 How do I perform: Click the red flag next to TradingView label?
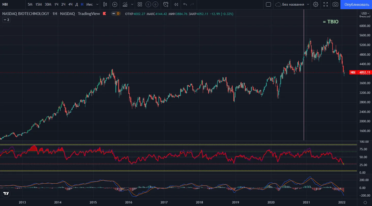coord(104,14)
